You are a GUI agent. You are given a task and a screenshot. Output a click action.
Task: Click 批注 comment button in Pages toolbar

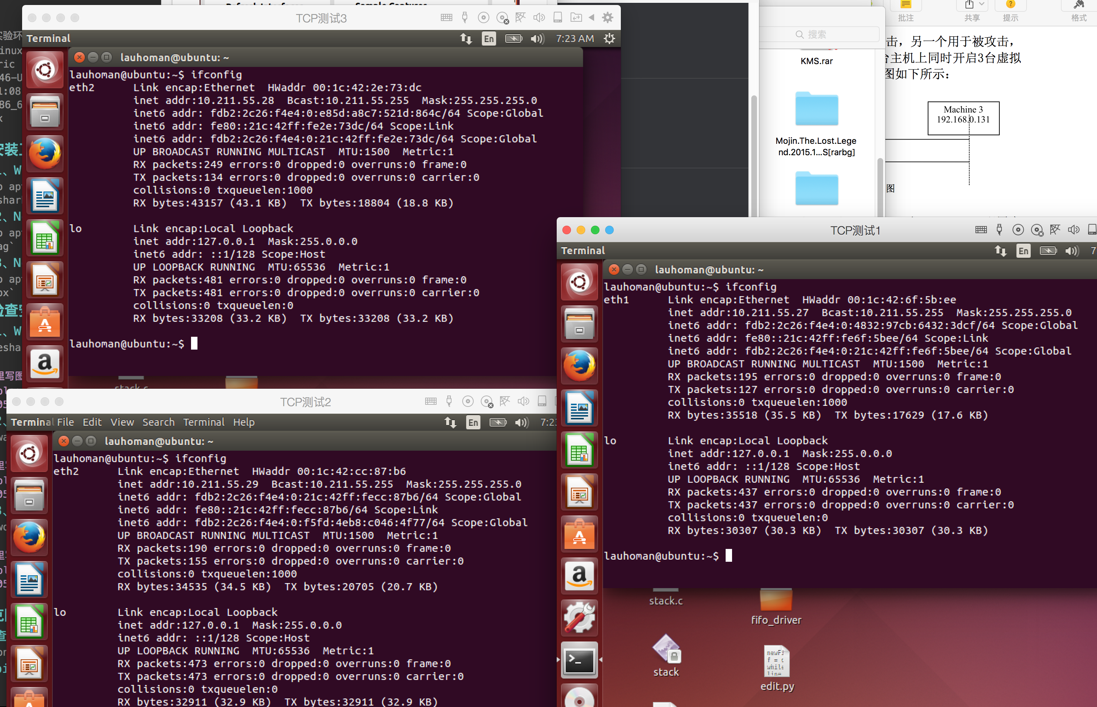[905, 11]
